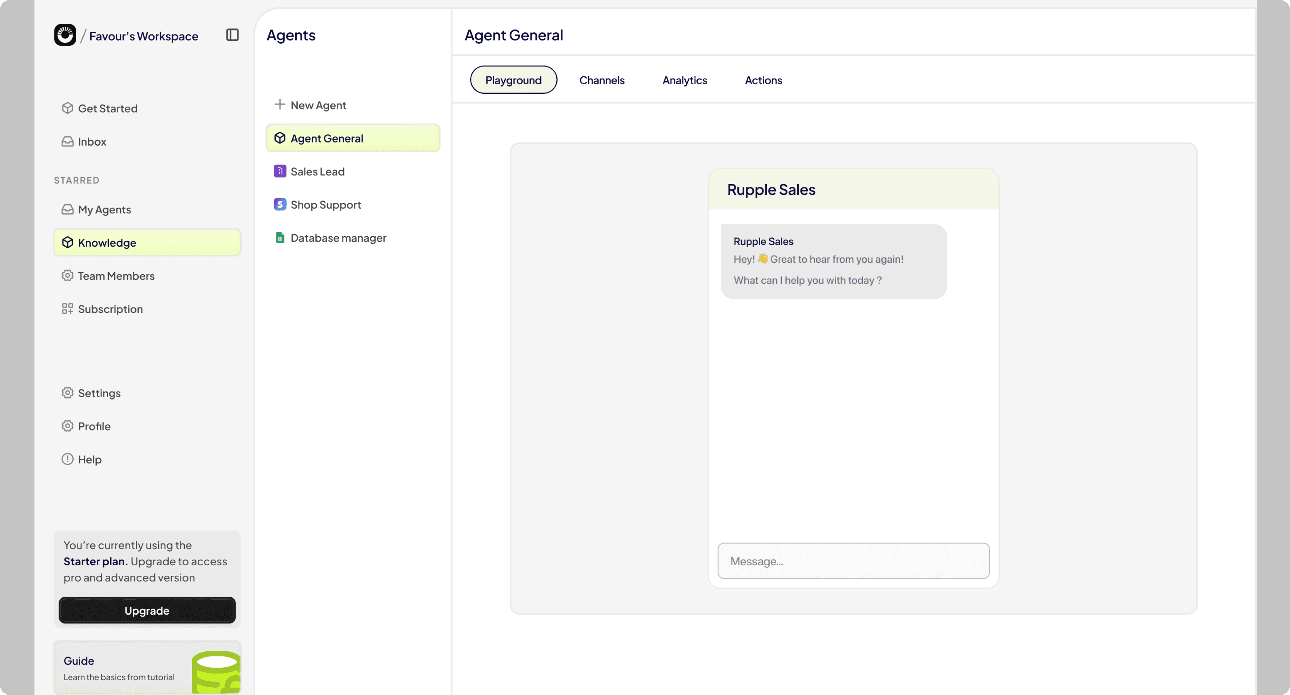Viewport: 1290px width, 695px height.
Task: Click New Agent label text
Action: click(x=318, y=105)
